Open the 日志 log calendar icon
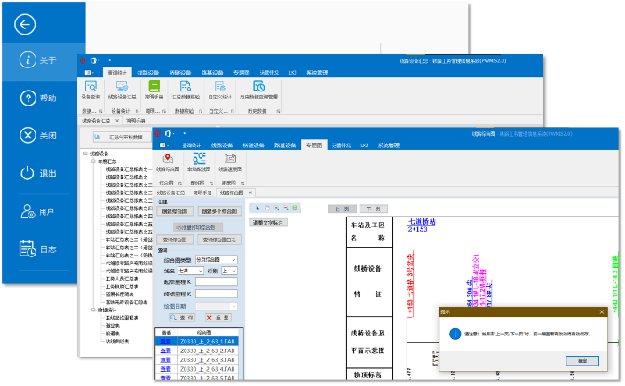625x386 pixels. [27, 249]
